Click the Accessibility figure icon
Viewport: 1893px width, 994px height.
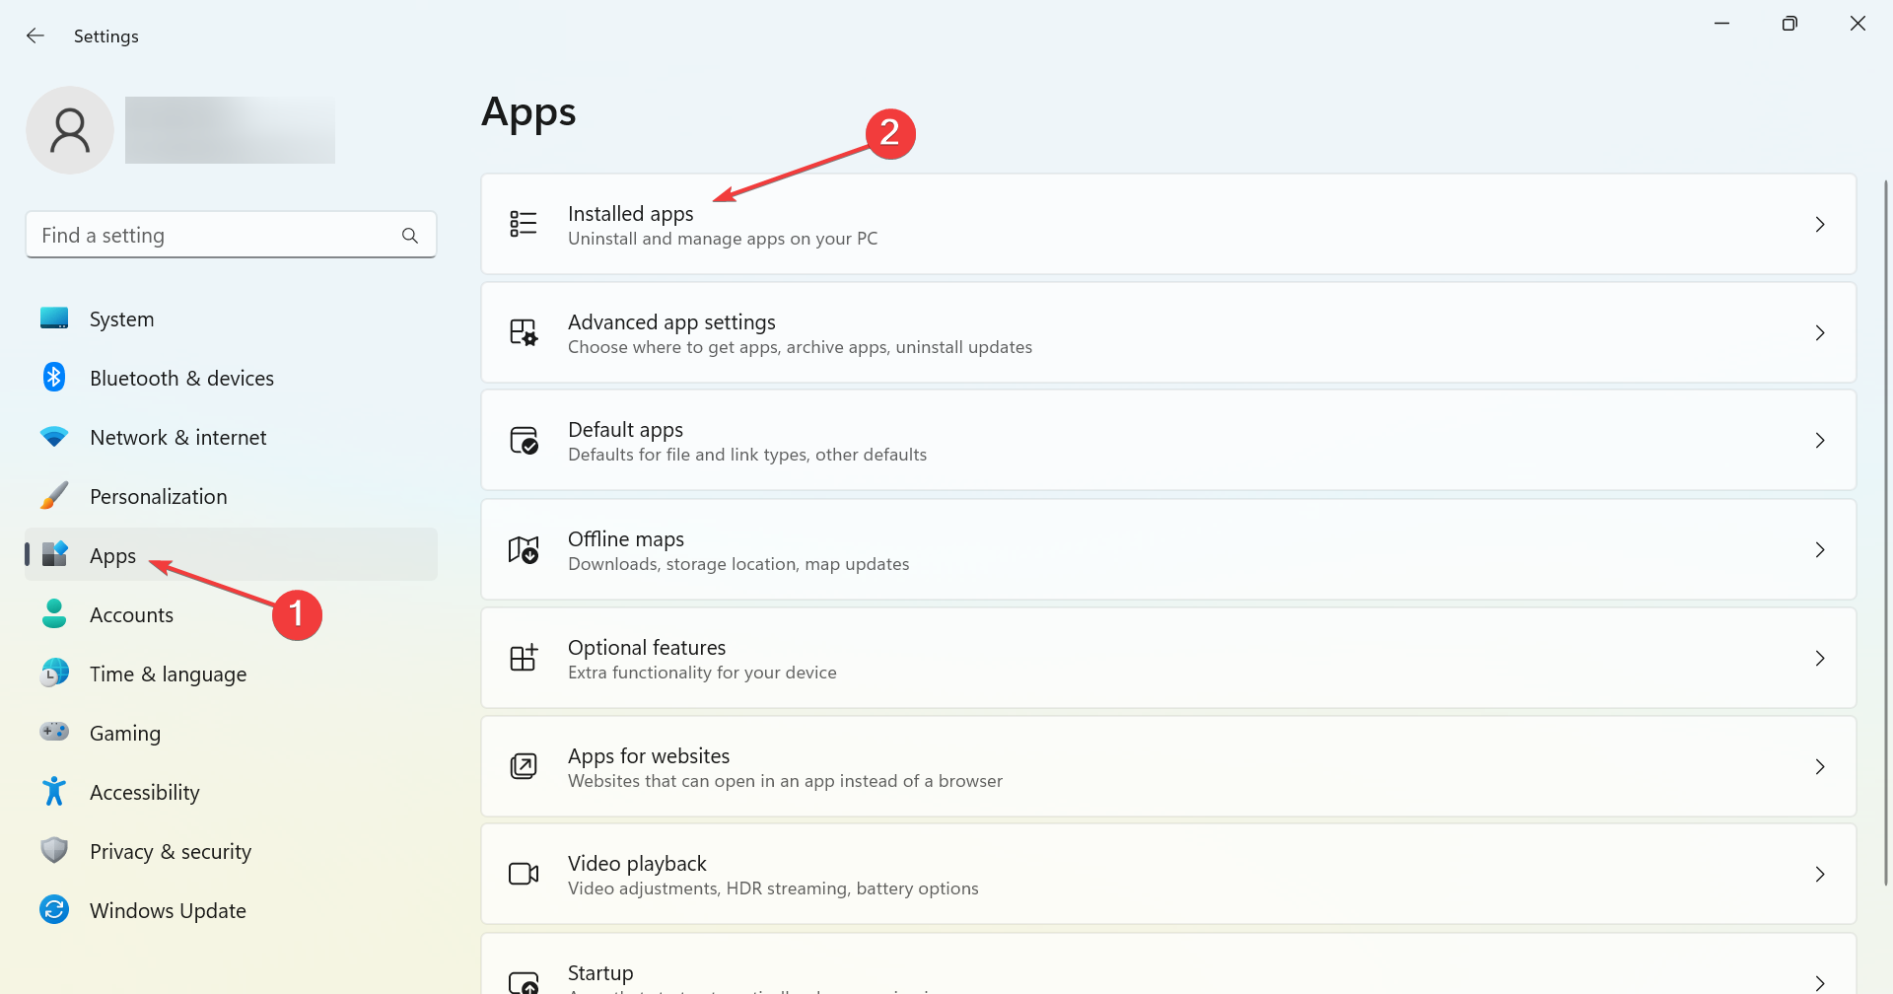(x=54, y=792)
